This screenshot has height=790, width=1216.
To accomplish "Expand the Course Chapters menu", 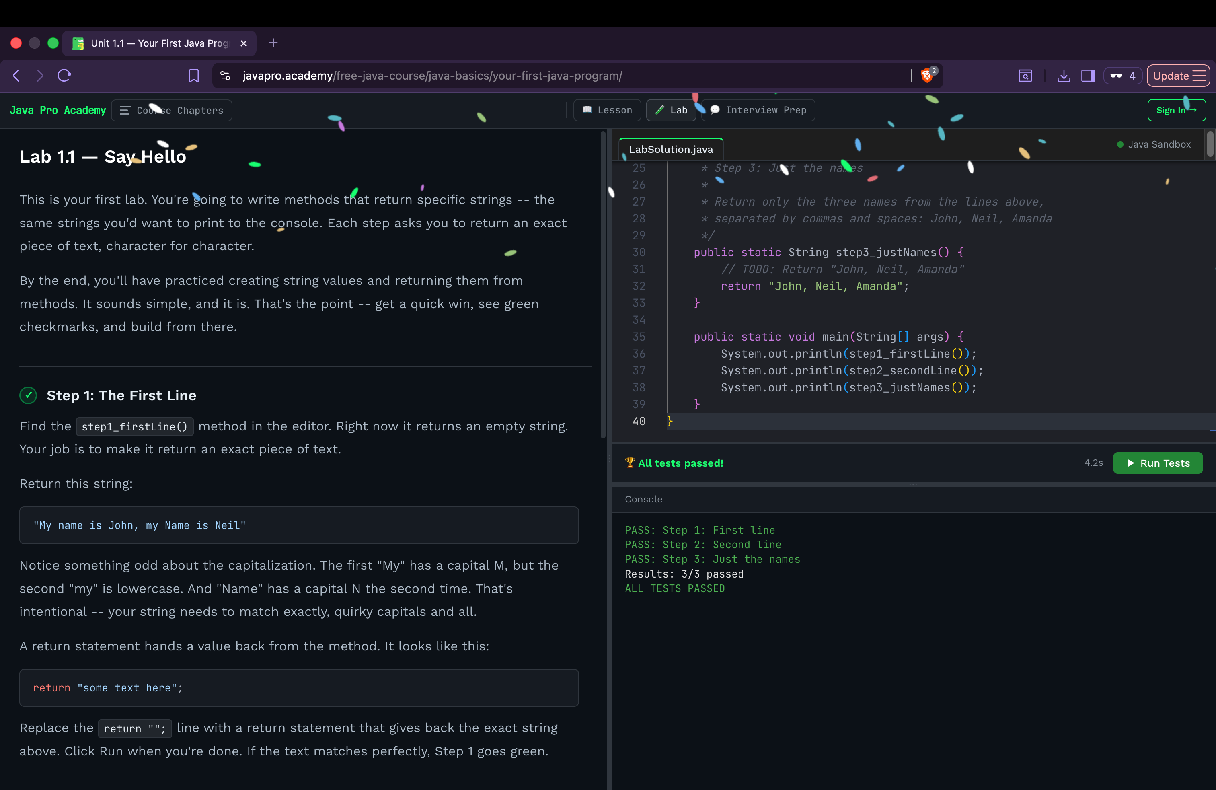I will pos(172,110).
